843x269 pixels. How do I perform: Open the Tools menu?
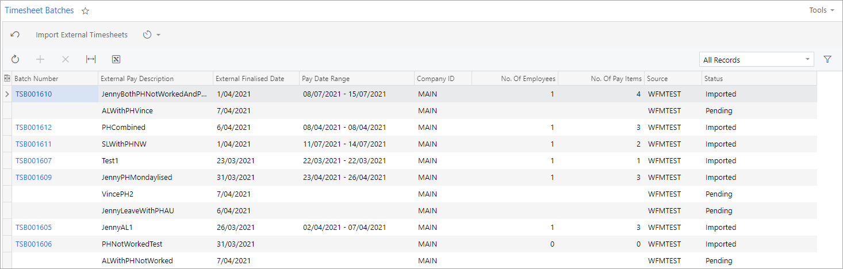click(821, 10)
